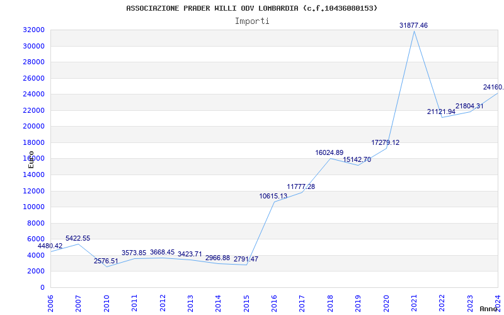Screen dimensions: 504x315
Task: Click x-axis year label 2021
Action: 414,303
